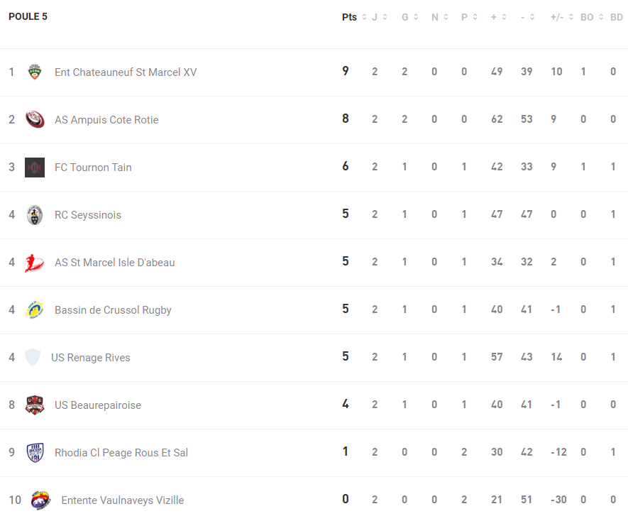Open FC Tournon Tain team link
This screenshot has height=521, width=628.
pos(93,168)
